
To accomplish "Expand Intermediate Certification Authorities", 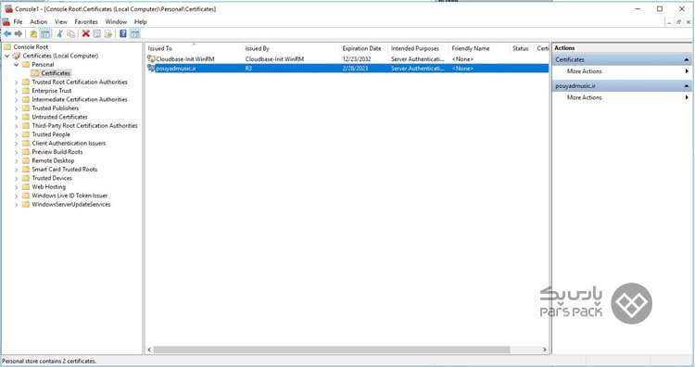I will (17, 100).
